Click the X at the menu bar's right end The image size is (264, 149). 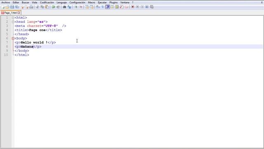pos(262,2)
